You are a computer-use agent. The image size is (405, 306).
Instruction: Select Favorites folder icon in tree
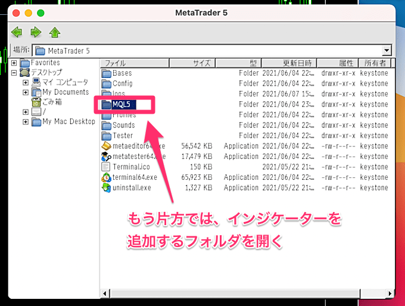(25, 63)
